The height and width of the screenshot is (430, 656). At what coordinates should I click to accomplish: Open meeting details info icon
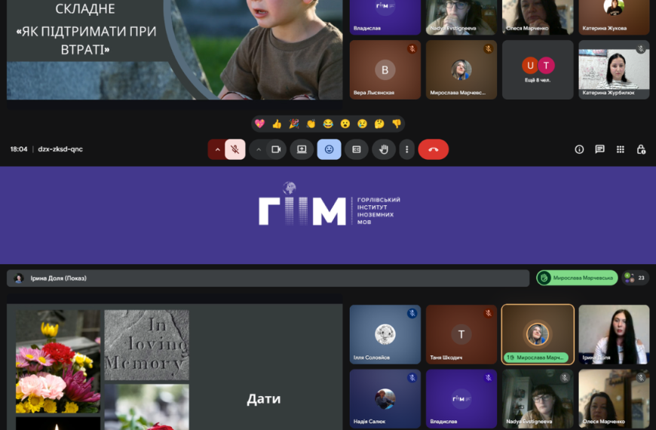pyautogui.click(x=579, y=149)
